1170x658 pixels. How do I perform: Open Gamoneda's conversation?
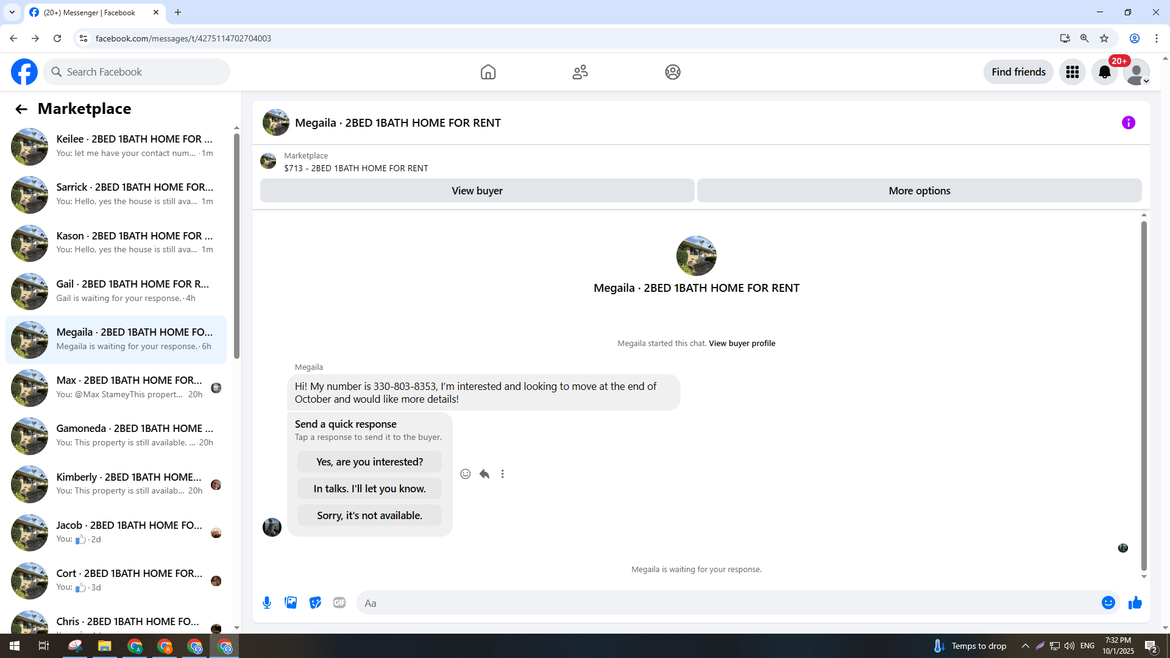116,436
